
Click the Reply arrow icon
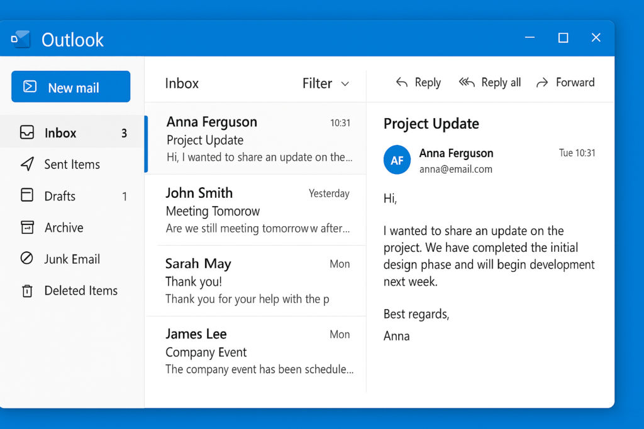coord(402,82)
